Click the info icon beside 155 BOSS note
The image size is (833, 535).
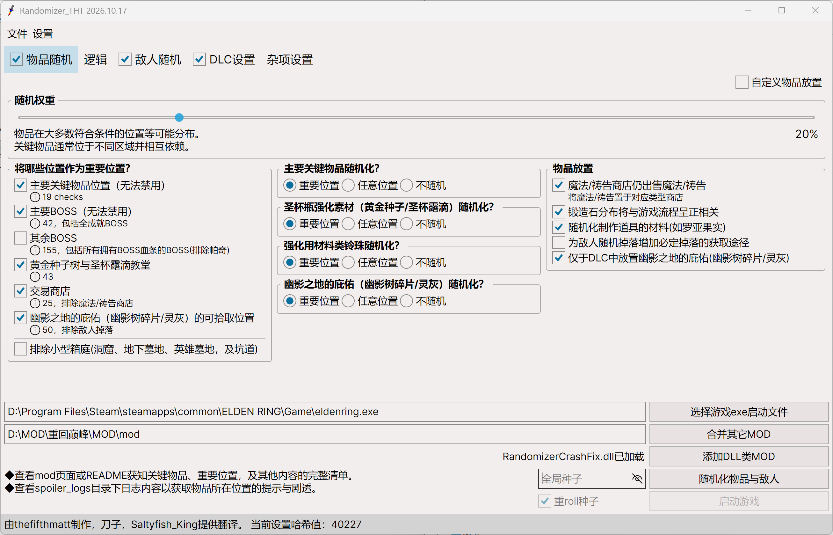(x=35, y=250)
